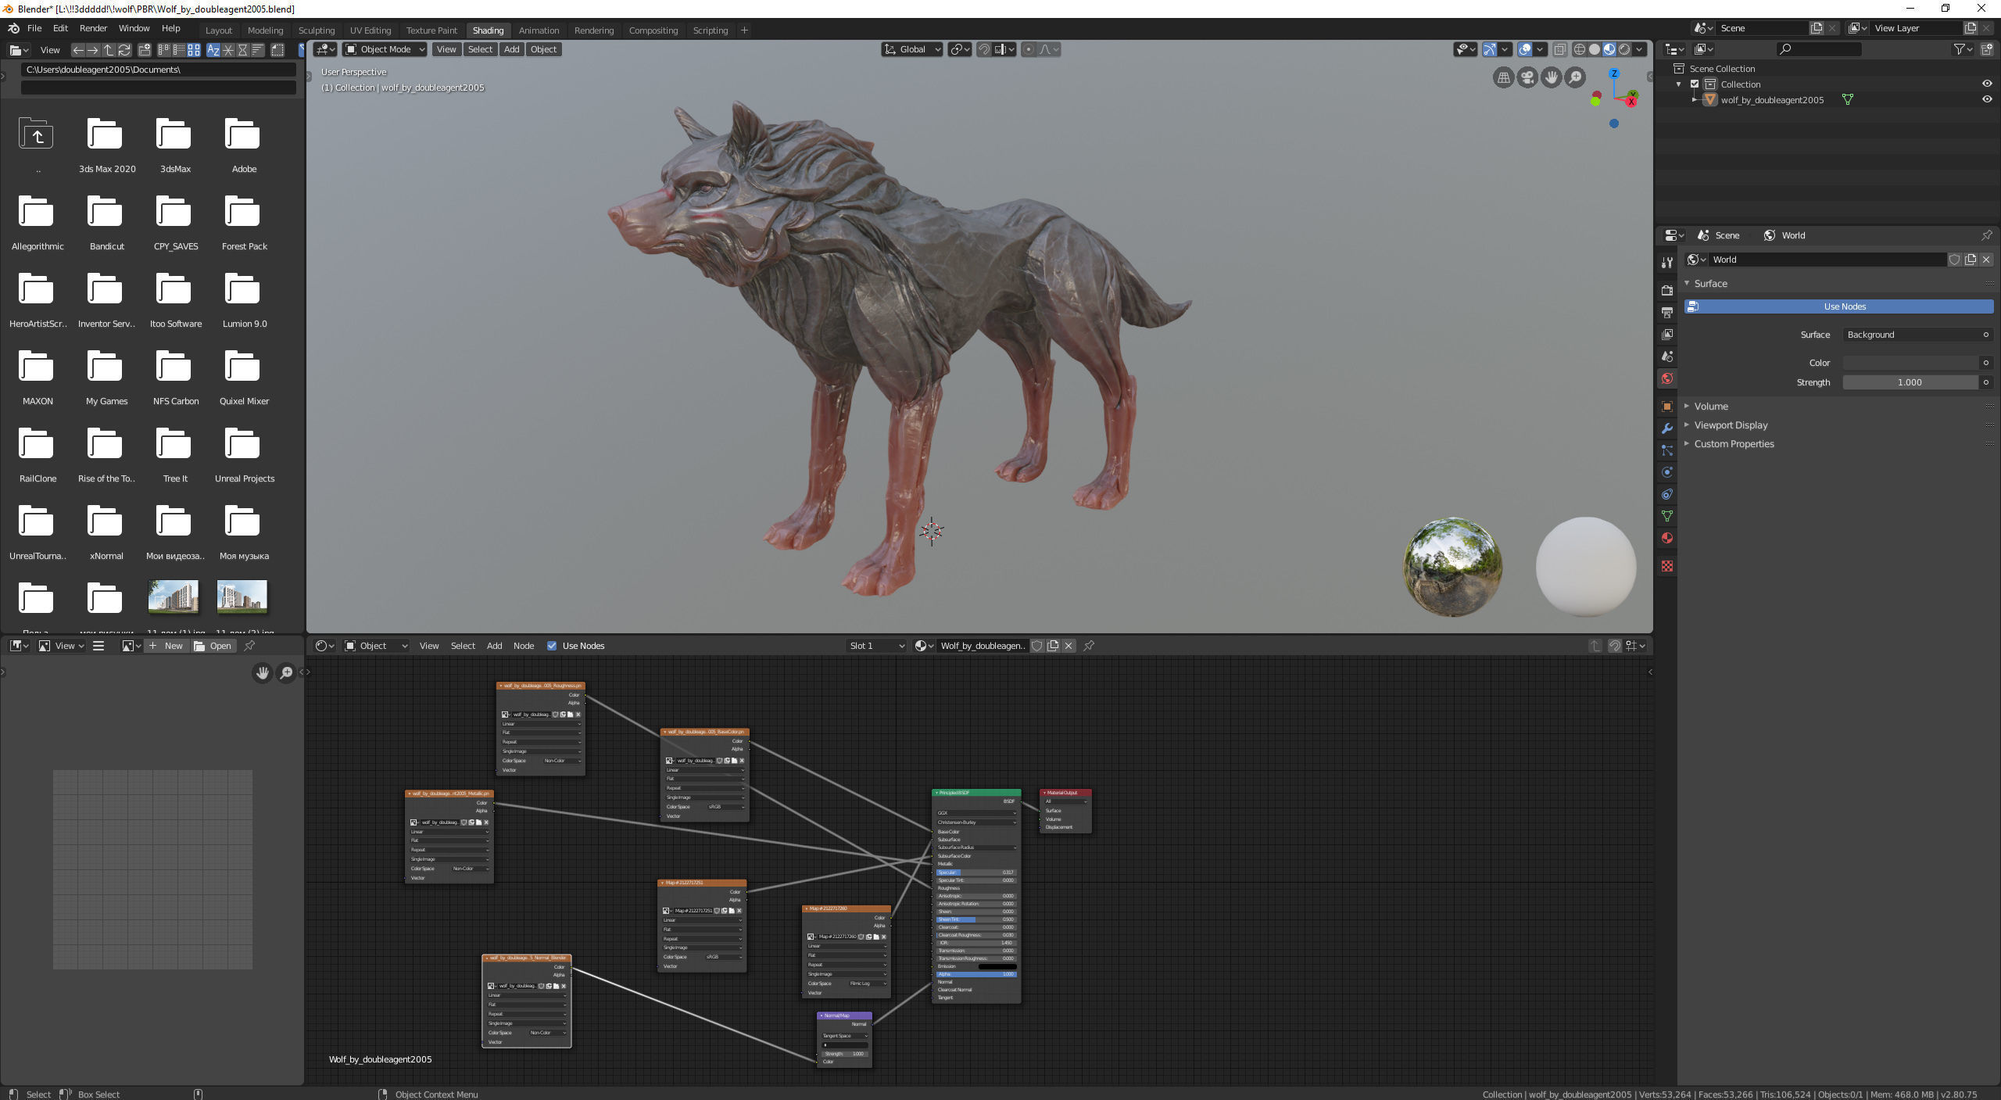The height and width of the screenshot is (1100, 2001).
Task: Create a new folder in file browser
Action: coord(145,50)
